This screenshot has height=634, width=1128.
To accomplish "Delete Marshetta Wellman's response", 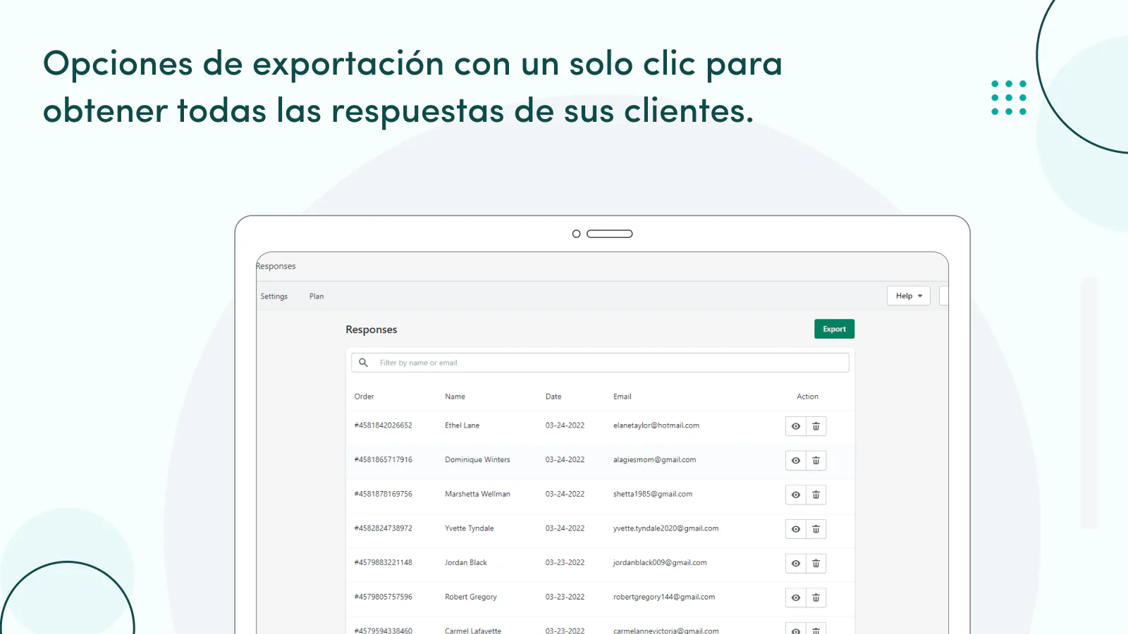I will [816, 495].
